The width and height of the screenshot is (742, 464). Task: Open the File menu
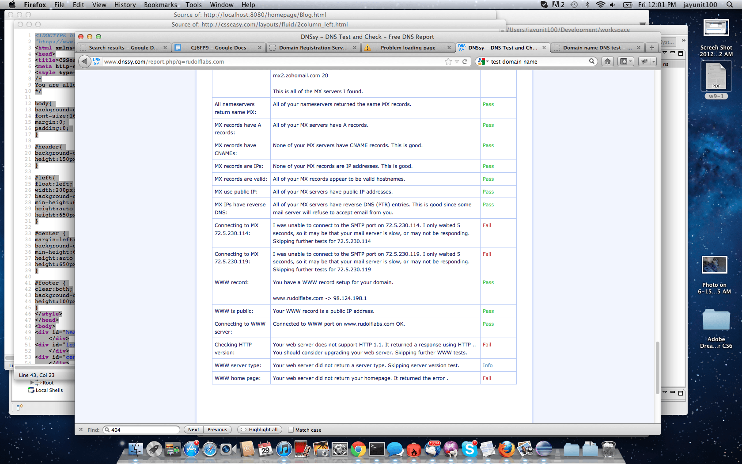point(59,4)
